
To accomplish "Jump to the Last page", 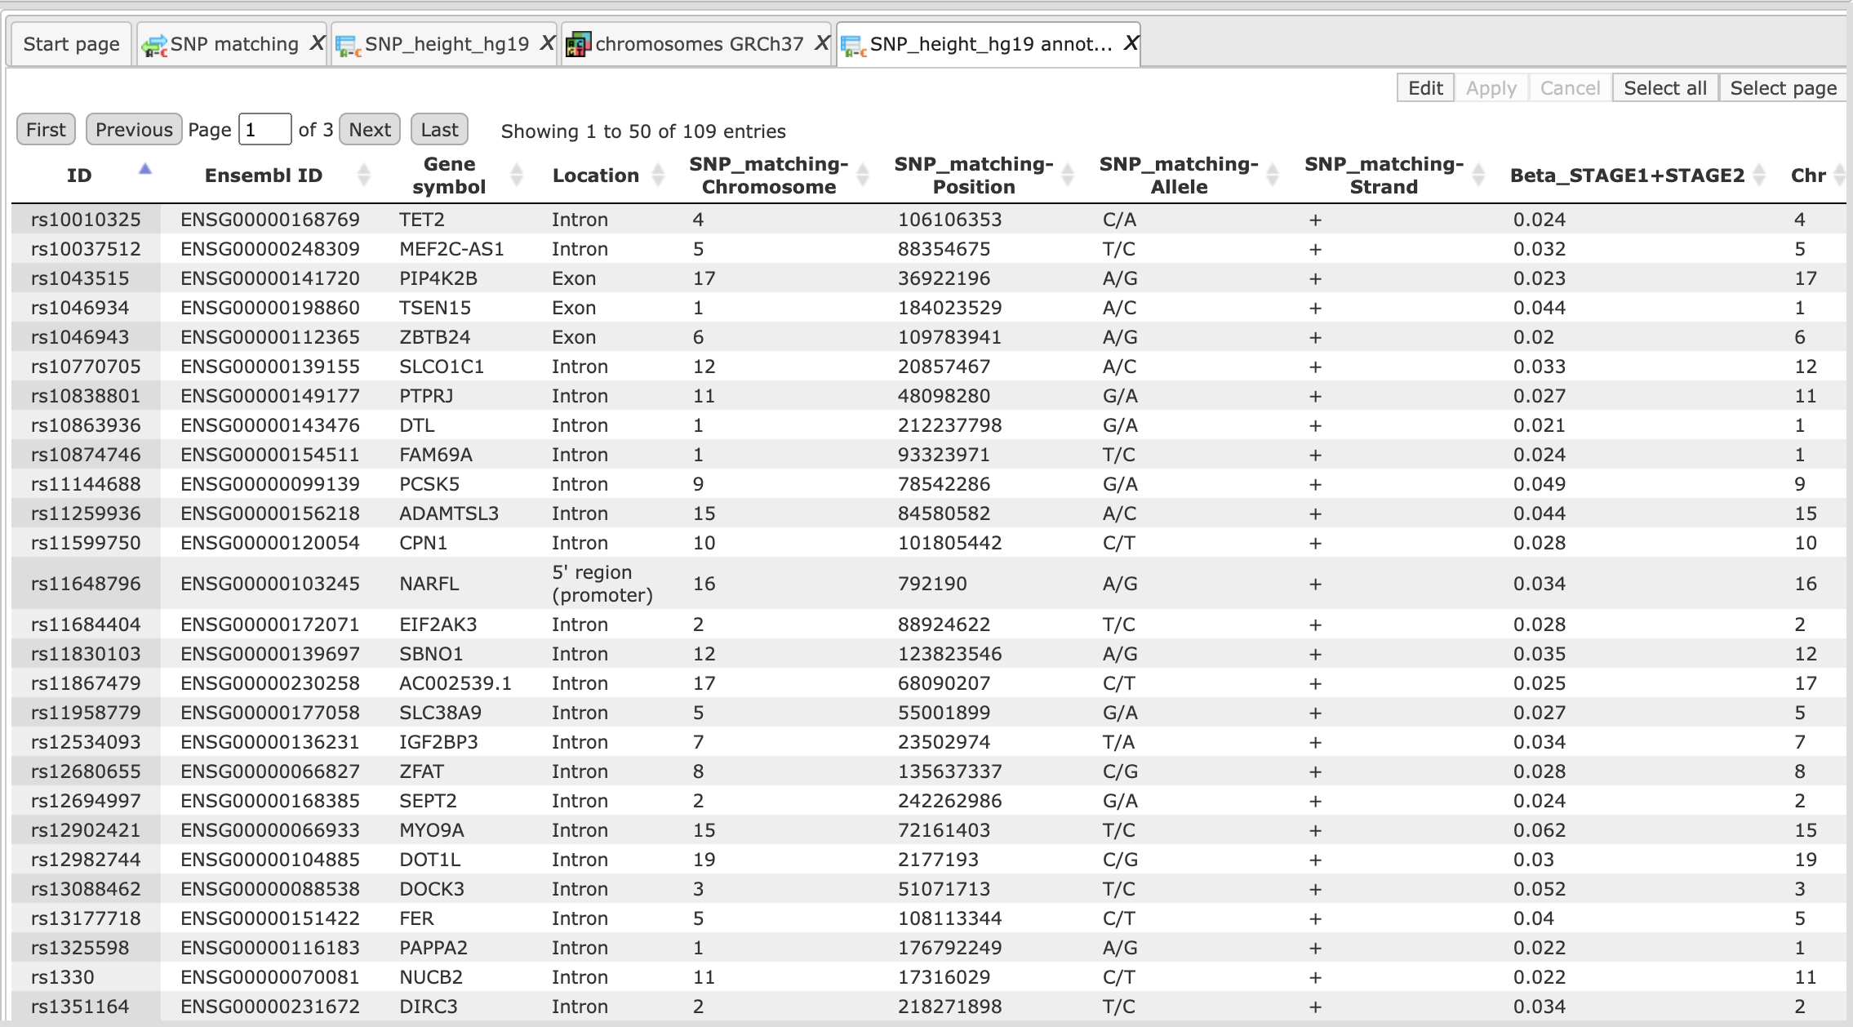I will 439,130.
